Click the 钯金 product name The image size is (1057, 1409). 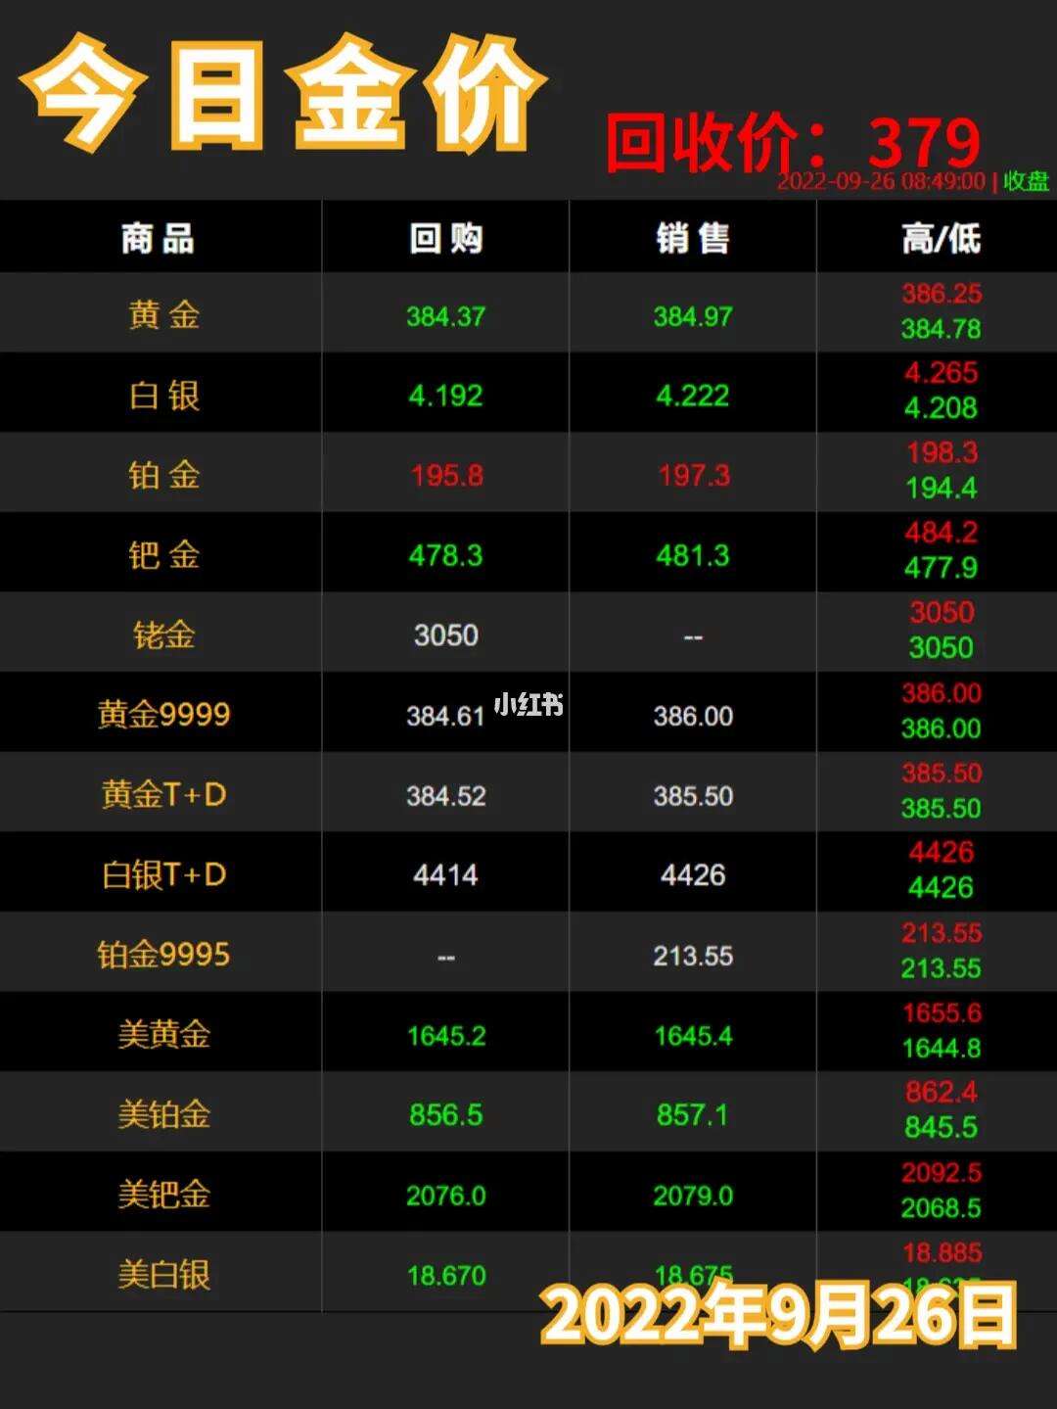(x=163, y=555)
